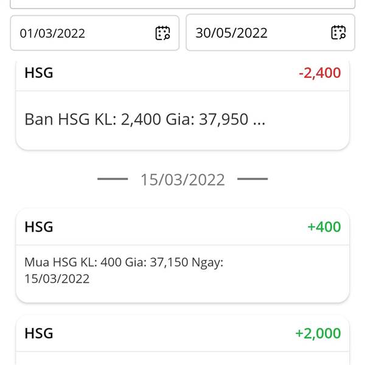Click the 15/03/2022 date separator
Image resolution: width=365 pixels, height=365 pixels.
pyautogui.click(x=182, y=179)
